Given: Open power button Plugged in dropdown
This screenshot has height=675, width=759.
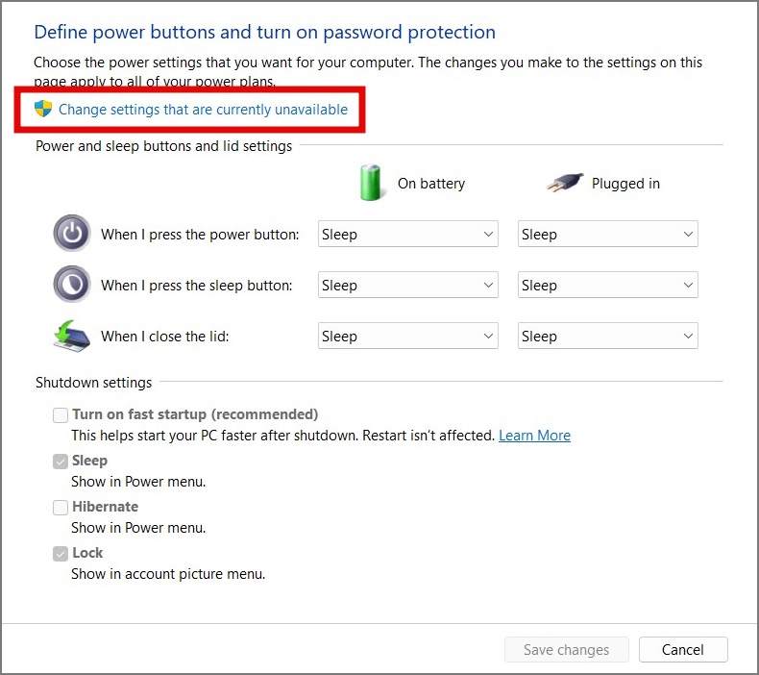Looking at the screenshot, I should (607, 234).
